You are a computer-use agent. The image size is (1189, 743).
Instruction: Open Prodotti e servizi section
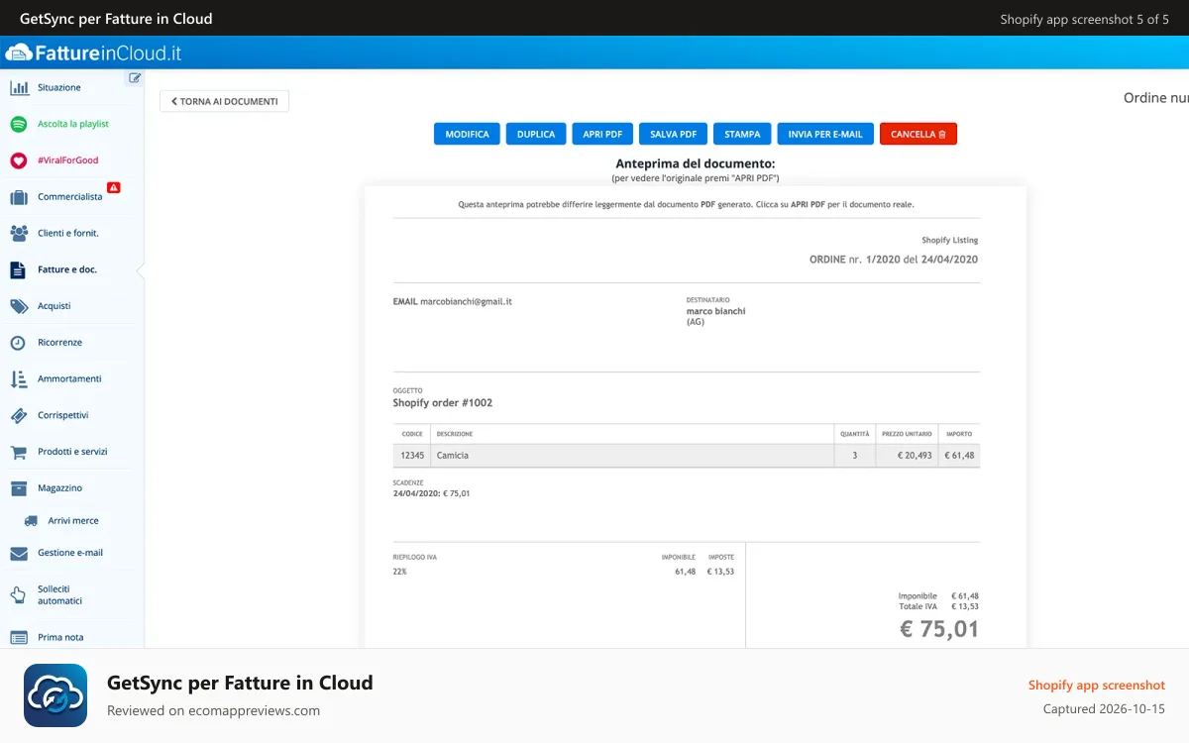pyautogui.click(x=72, y=452)
